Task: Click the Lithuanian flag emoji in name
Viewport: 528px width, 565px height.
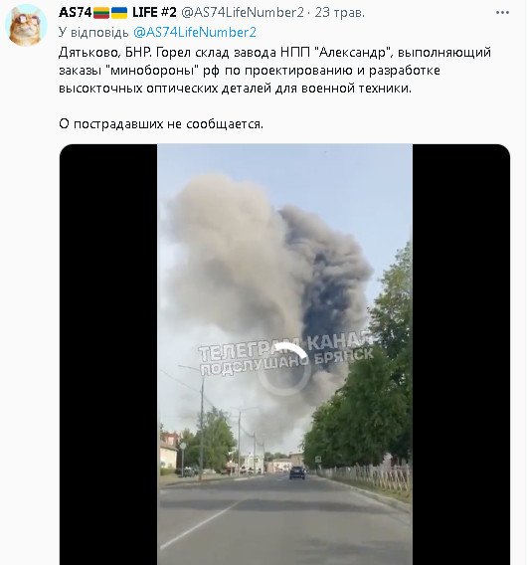Action: point(101,13)
